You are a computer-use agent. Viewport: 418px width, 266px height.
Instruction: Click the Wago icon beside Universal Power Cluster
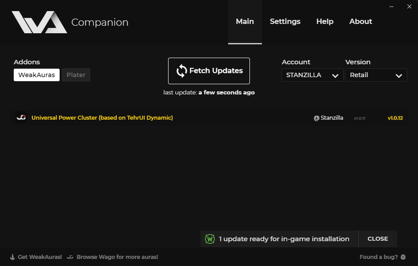(x=21, y=117)
